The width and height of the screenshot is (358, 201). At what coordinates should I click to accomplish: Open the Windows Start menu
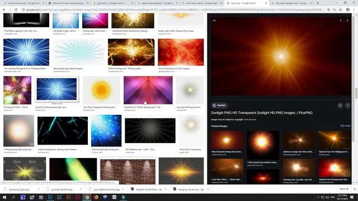(4, 197)
